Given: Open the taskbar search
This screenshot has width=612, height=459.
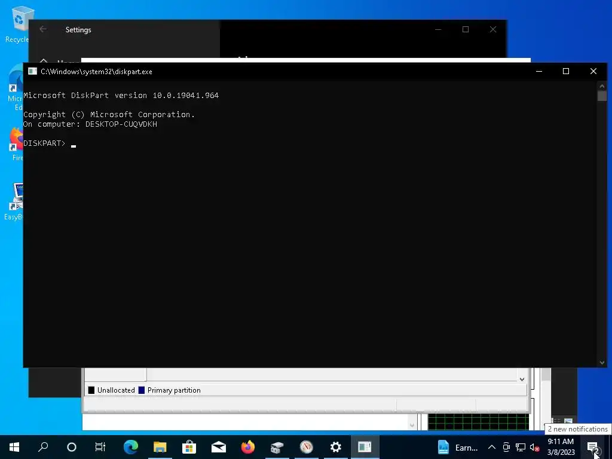Looking at the screenshot, I should click(x=43, y=447).
